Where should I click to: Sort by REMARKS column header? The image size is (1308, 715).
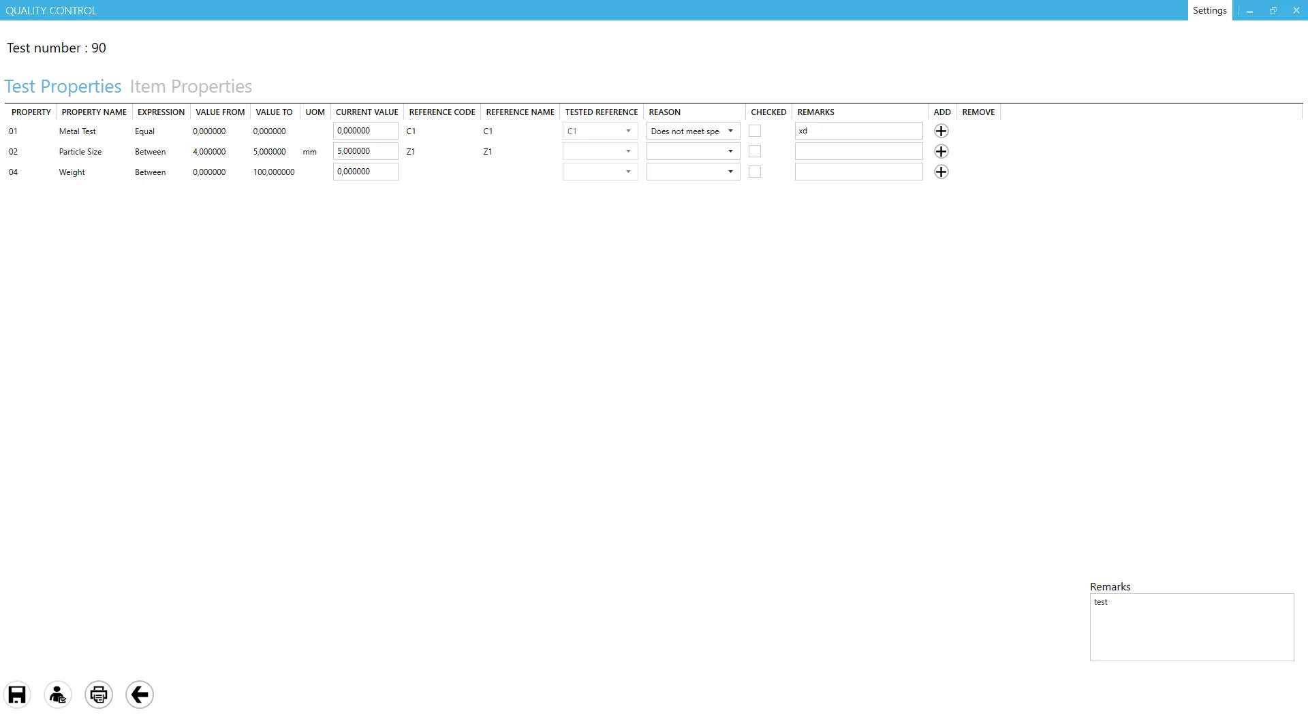pos(860,112)
